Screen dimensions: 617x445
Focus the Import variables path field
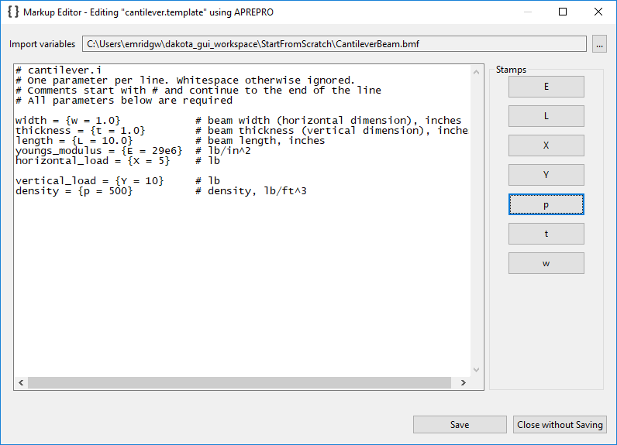(x=334, y=44)
